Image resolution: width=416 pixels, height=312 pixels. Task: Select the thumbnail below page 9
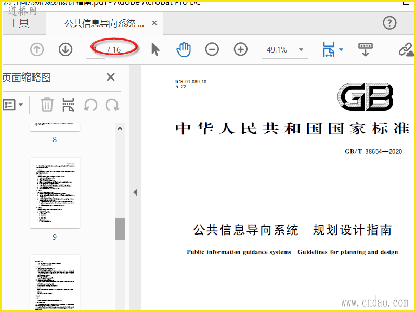pyautogui.click(x=55, y=282)
